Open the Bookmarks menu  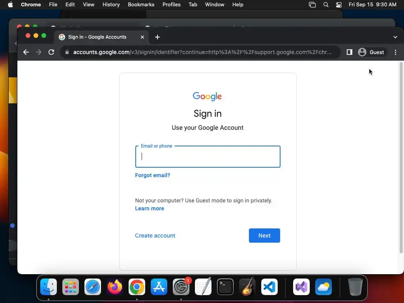pyautogui.click(x=141, y=5)
